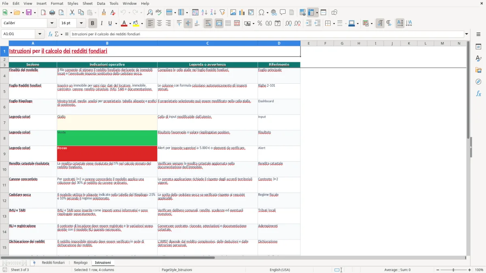486x273 pixels.
Task: Toggle Bold formatting
Action: 92,23
